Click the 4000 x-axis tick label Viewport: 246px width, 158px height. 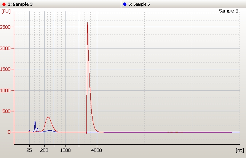click(x=97, y=150)
